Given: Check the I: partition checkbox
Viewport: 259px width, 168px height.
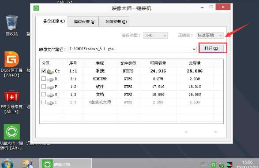Looking at the screenshot, I should 44,102.
